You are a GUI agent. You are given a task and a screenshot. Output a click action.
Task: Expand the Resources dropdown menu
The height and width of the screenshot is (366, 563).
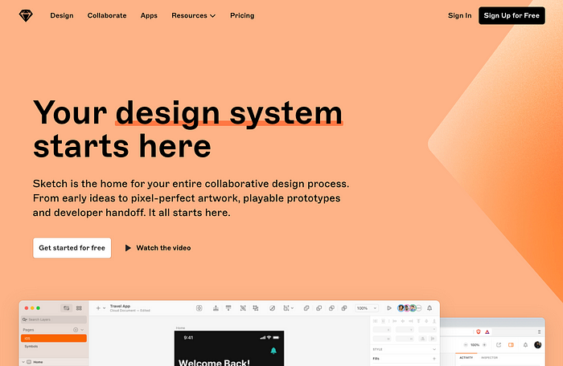194,15
